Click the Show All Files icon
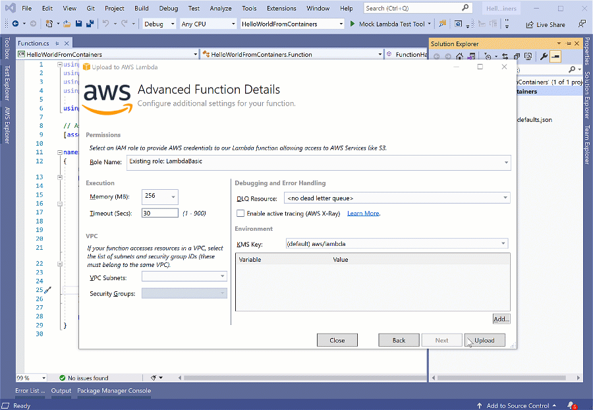The image size is (593, 410). pyautogui.click(x=528, y=56)
